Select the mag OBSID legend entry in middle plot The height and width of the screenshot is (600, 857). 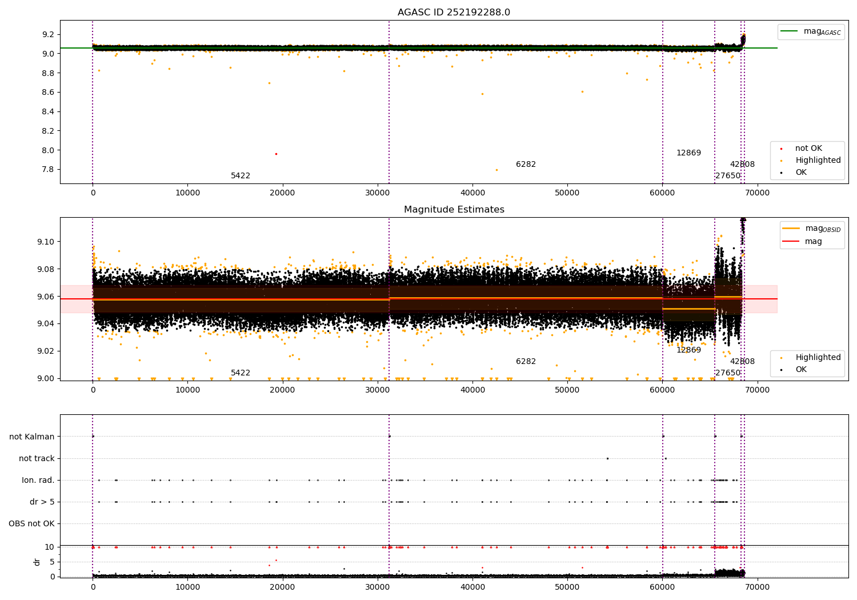tap(812, 229)
